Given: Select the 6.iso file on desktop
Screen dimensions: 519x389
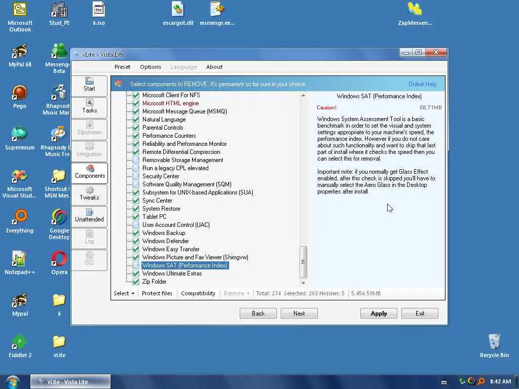Looking at the screenshot, I should [x=99, y=14].
